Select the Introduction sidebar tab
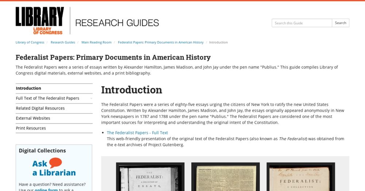 click(54, 88)
